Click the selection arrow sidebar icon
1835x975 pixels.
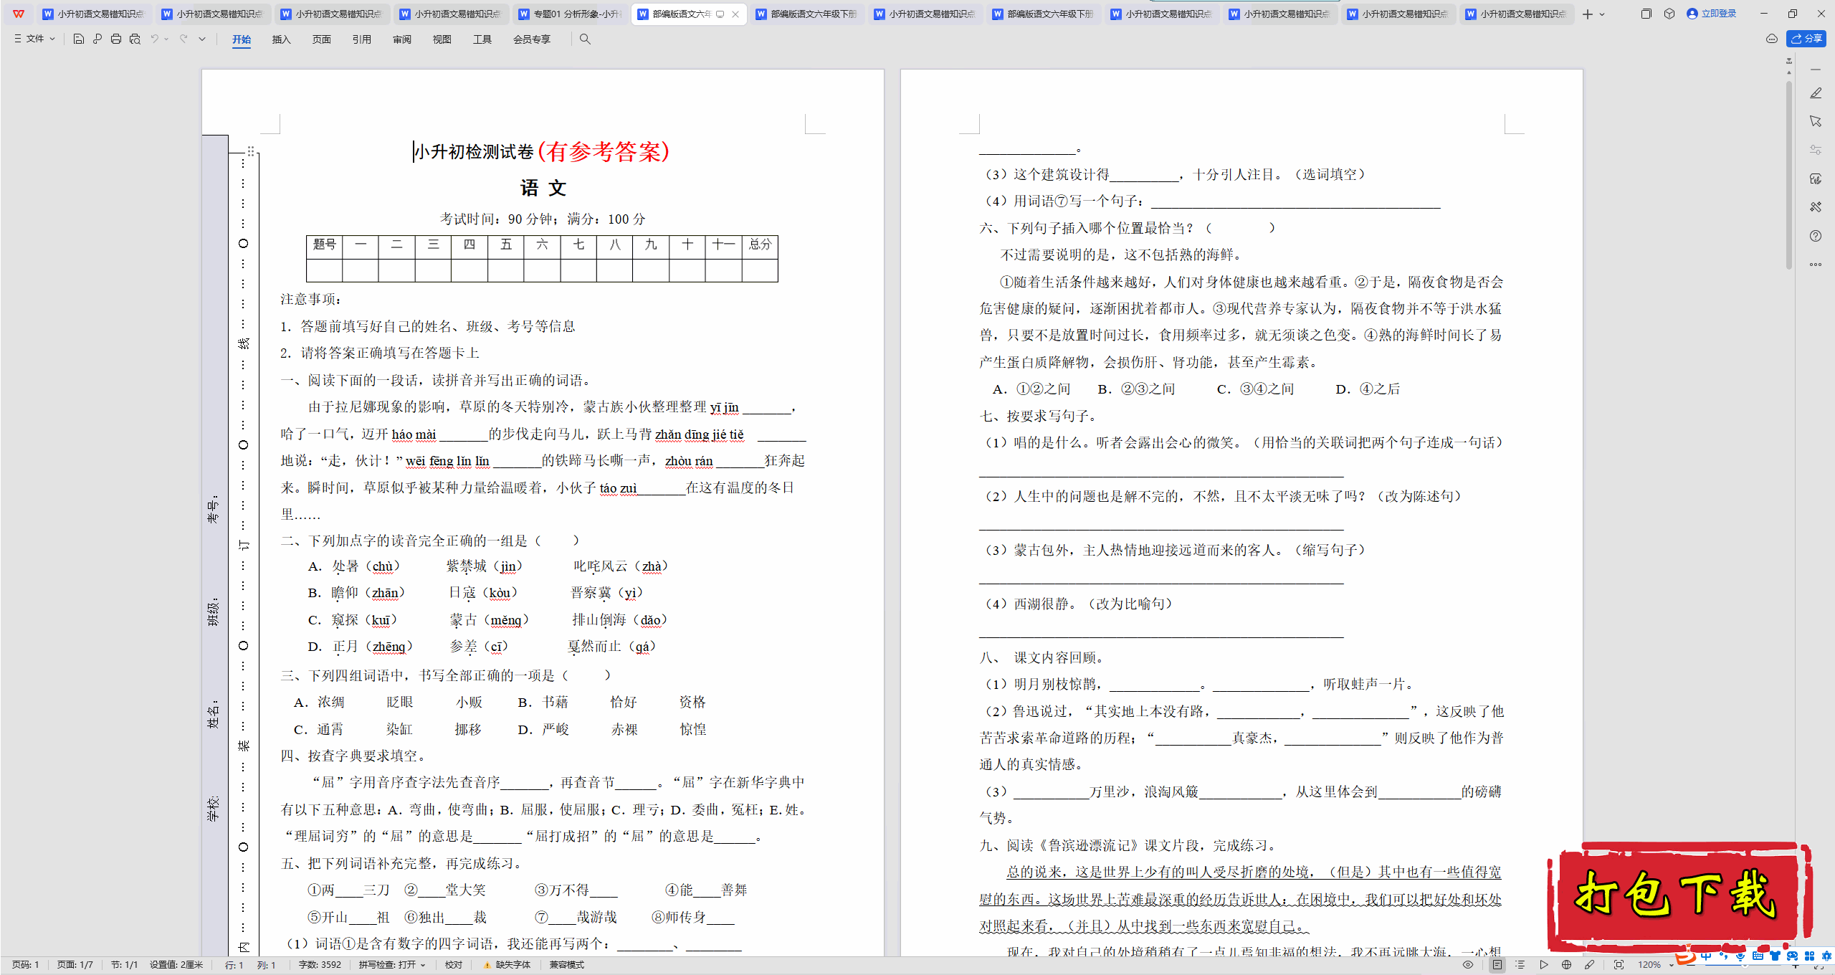1816,121
